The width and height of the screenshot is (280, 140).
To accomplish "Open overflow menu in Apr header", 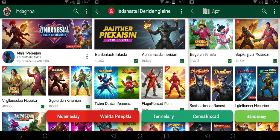I will pos(275,11).
